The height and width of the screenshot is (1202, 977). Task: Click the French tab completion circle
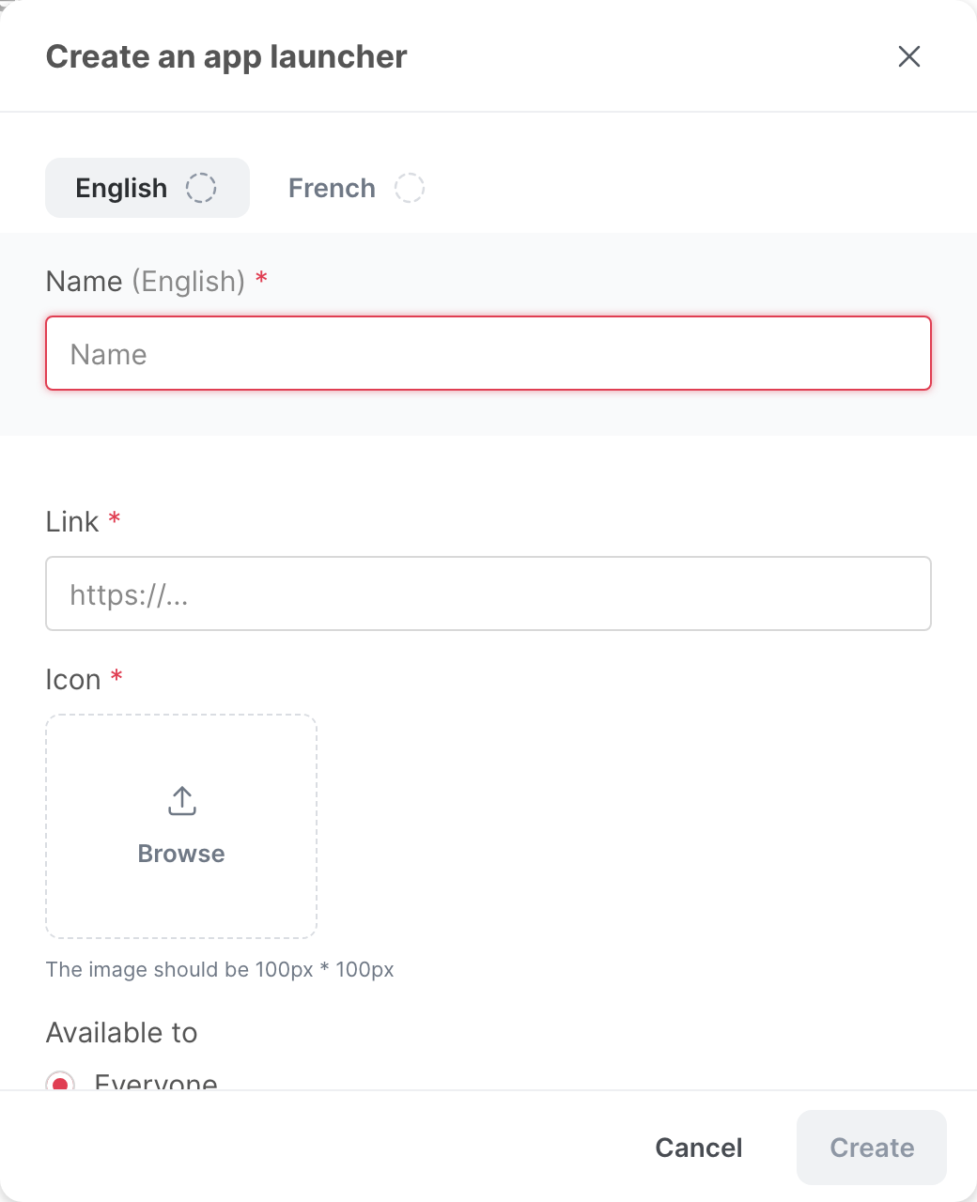click(x=410, y=188)
